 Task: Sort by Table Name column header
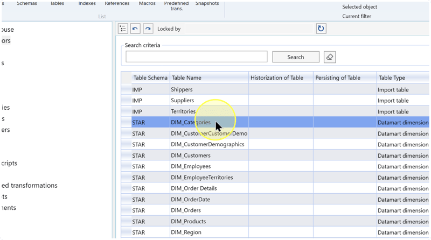(209, 77)
